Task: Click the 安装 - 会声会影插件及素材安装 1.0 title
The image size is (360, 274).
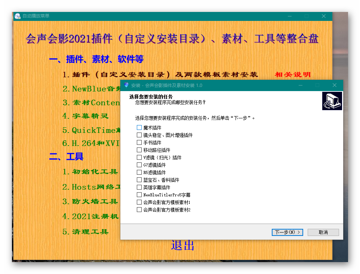Action: [x=167, y=85]
